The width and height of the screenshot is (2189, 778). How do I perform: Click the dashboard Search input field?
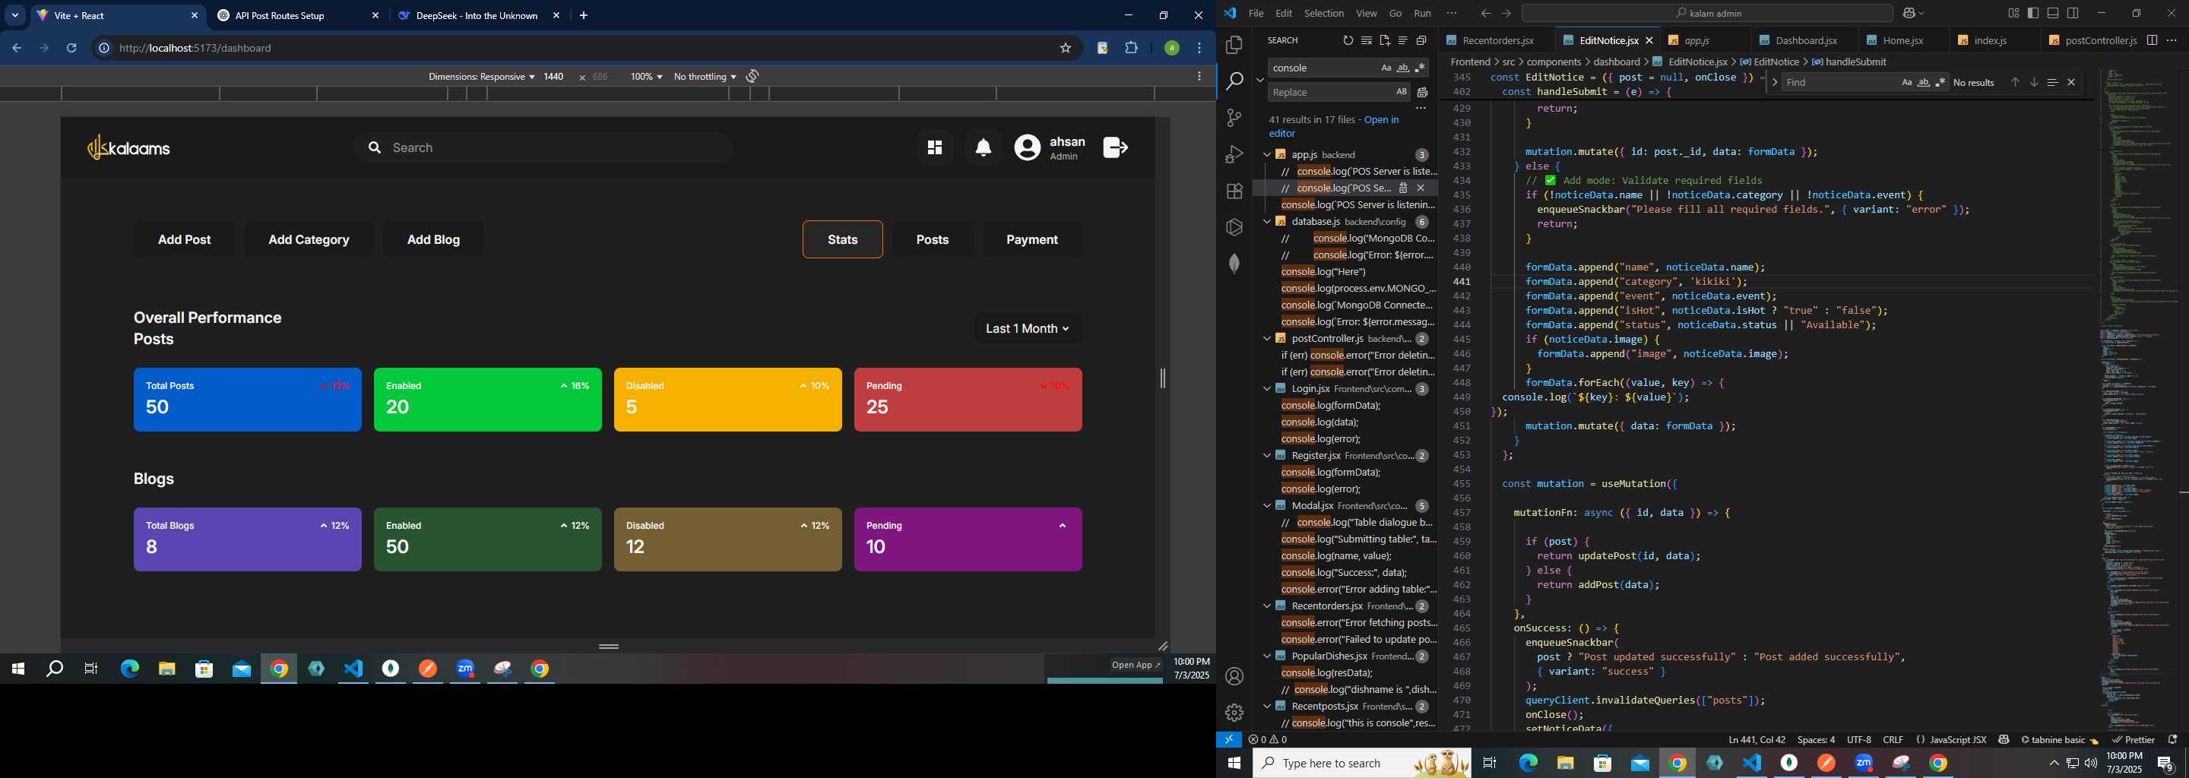544,148
